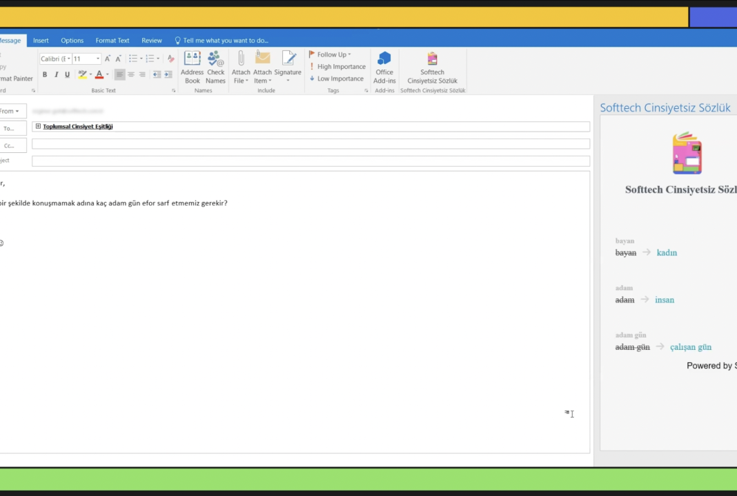Open Tags group dialog launcher
737x496 pixels.
click(x=366, y=90)
